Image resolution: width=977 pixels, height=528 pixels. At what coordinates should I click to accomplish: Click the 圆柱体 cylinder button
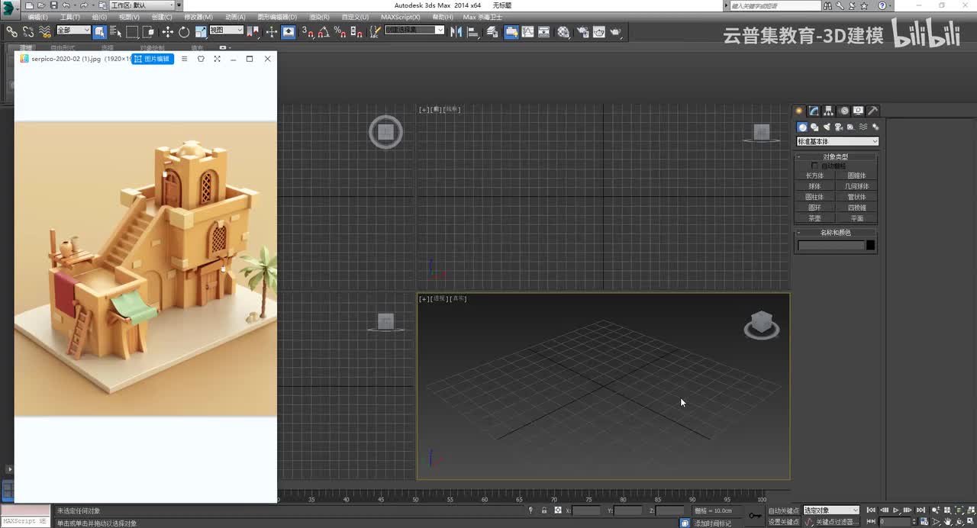[x=814, y=197]
